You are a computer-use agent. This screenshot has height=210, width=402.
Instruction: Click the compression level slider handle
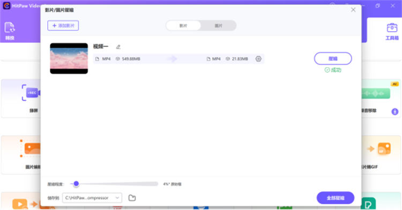(76, 184)
